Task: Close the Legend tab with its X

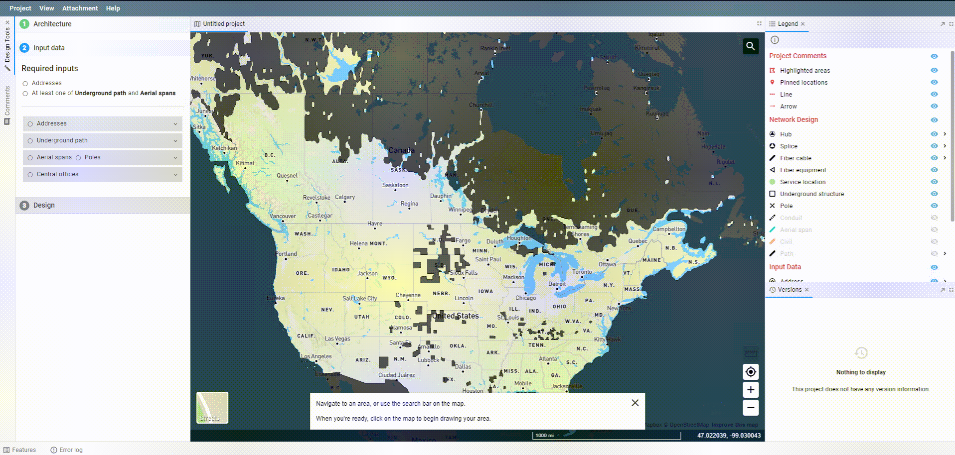Action: point(802,24)
